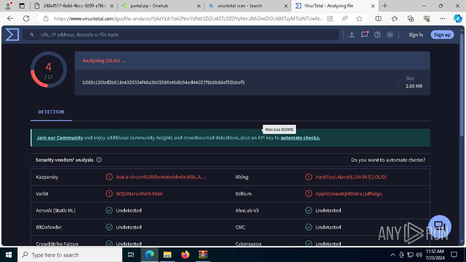Image resolution: width=466 pixels, height=262 pixels.
Task: Click the 2.86 MB size value
Action: coord(414,86)
